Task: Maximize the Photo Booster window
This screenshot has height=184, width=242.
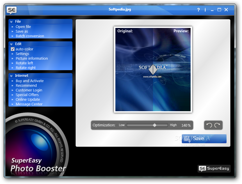Action: pos(219,10)
